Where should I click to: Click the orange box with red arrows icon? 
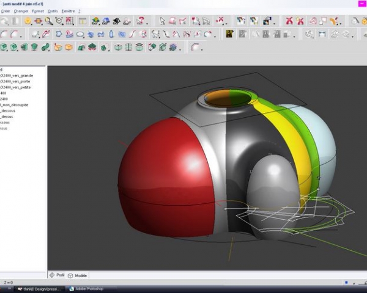[x=38, y=21]
